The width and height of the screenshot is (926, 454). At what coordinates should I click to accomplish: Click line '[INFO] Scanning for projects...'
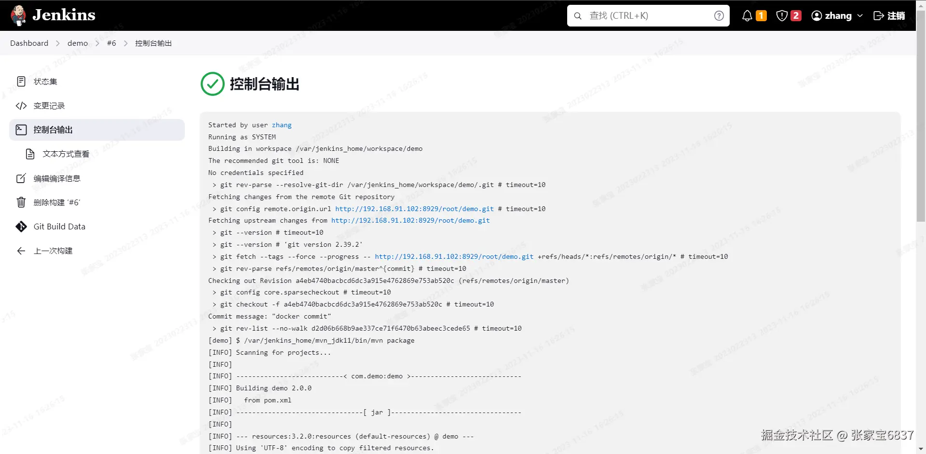270,352
